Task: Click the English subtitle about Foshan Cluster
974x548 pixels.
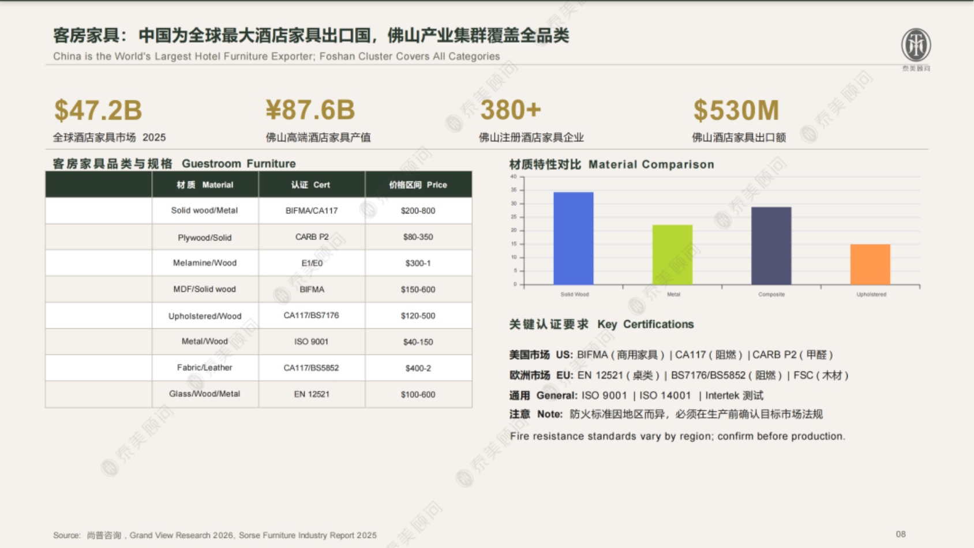Action: (276, 57)
